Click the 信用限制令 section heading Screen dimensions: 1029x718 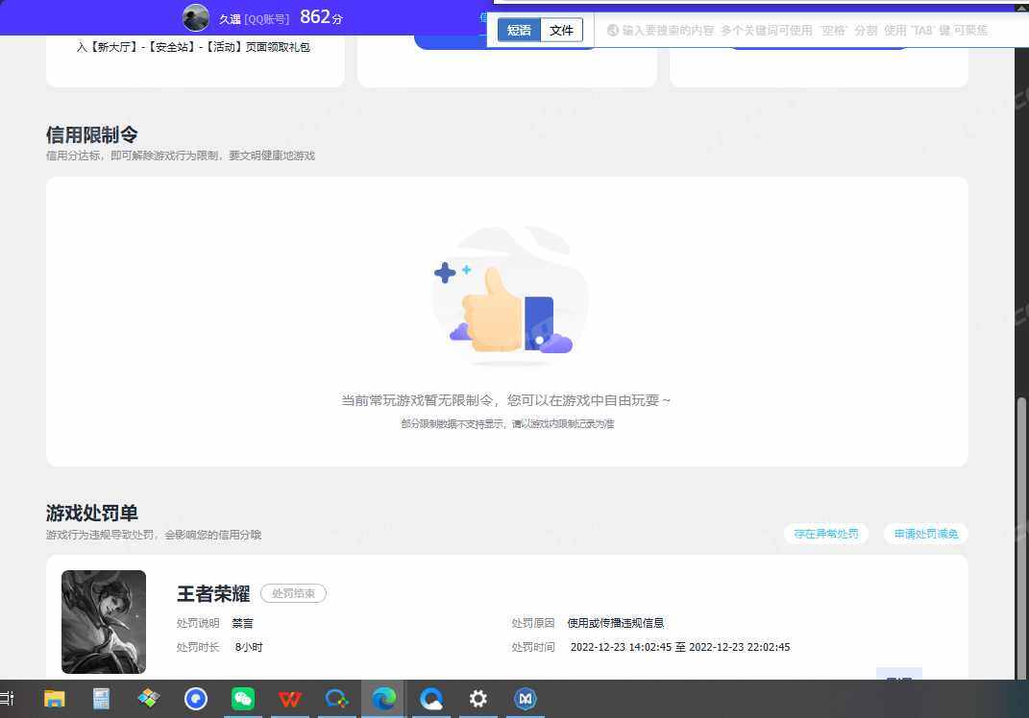[92, 134]
